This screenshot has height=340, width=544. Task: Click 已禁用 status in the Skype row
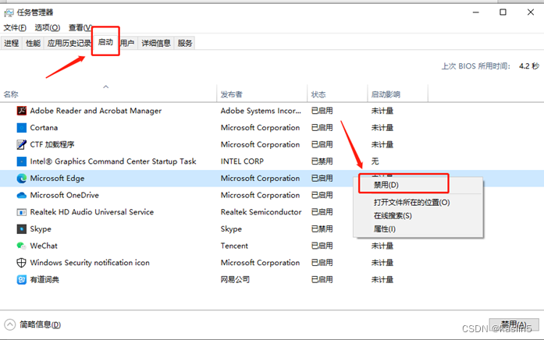coord(322,228)
